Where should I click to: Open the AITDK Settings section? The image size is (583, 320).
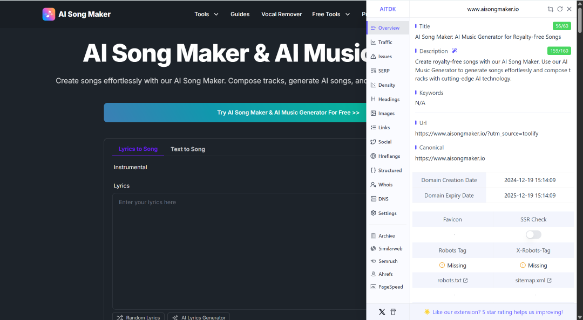tap(388, 213)
